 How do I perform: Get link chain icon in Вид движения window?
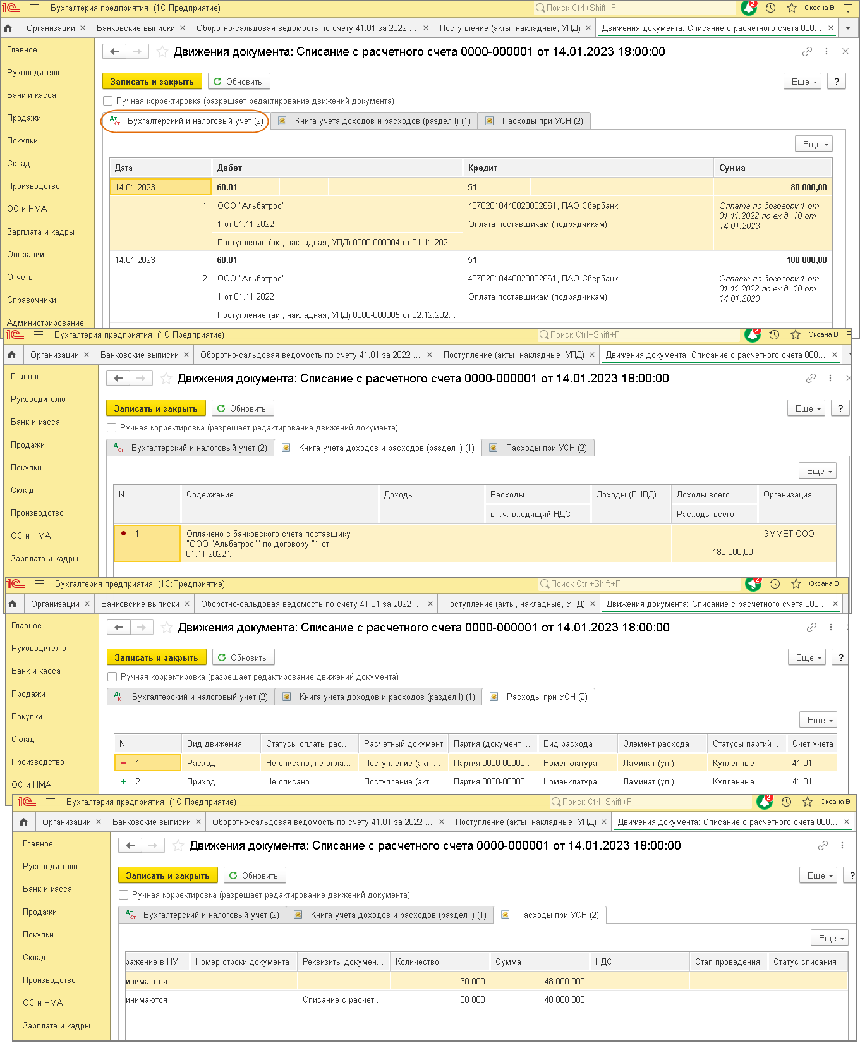[811, 628]
